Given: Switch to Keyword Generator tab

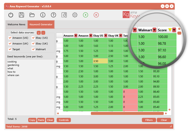Looking at the screenshot, I should tap(41, 25).
